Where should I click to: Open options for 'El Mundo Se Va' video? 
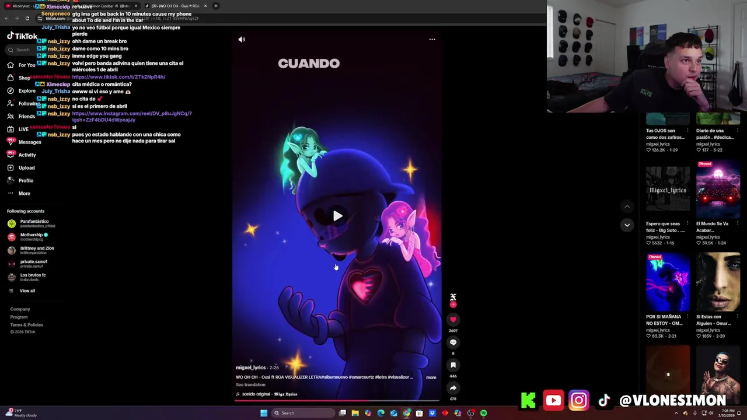click(x=738, y=223)
